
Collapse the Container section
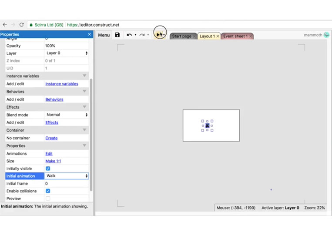pyautogui.click(x=84, y=130)
